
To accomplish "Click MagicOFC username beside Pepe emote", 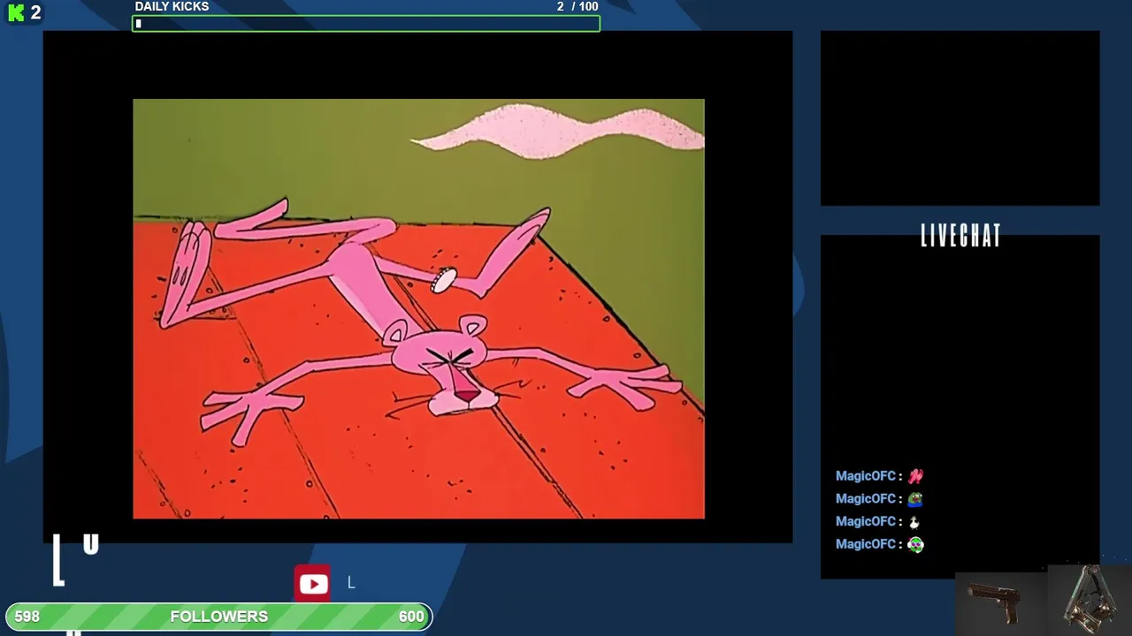I will [x=866, y=499].
